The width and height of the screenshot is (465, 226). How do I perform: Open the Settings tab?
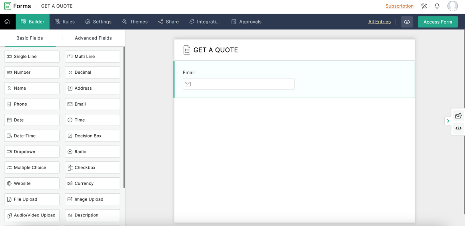tap(98, 22)
